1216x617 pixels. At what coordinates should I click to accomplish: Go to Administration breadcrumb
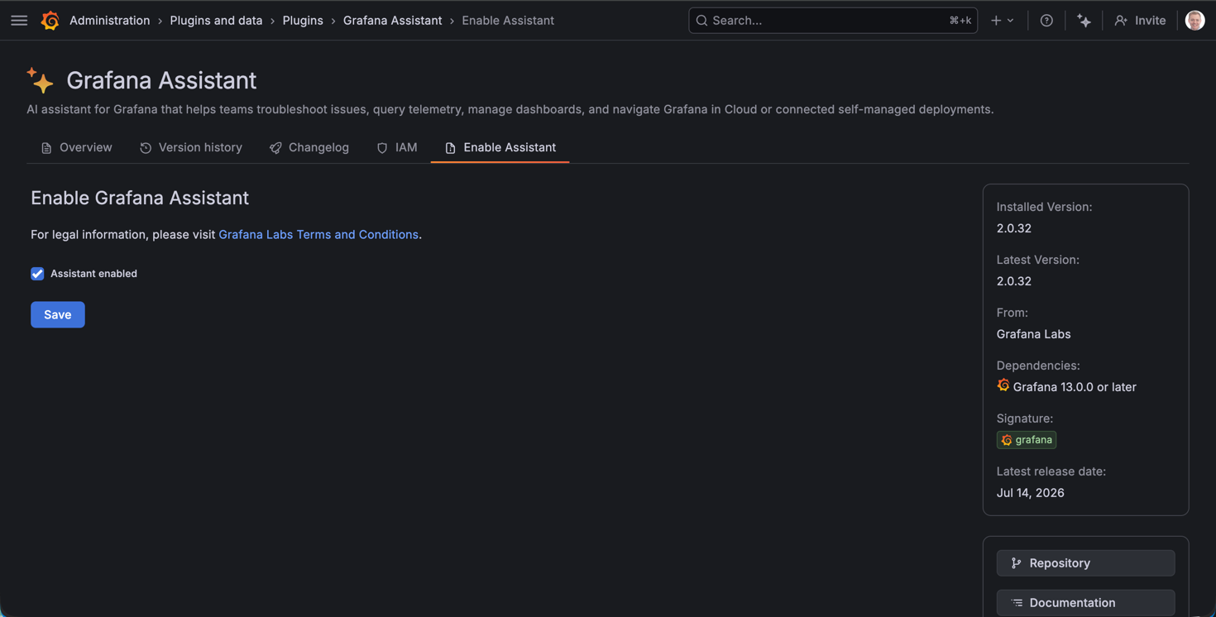109,21
